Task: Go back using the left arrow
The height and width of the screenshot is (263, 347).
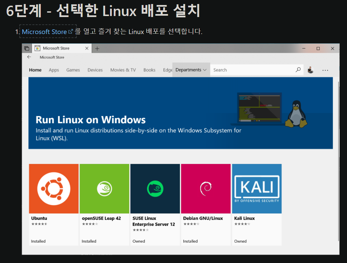Action: tap(29, 57)
